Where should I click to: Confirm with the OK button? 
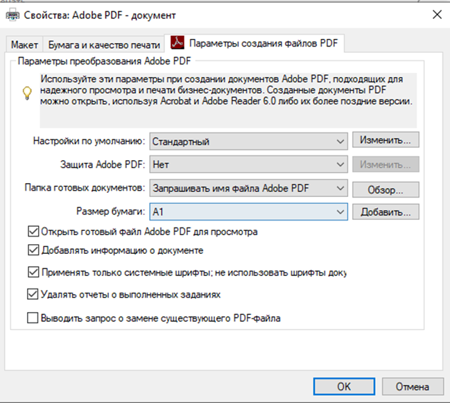[344, 386]
